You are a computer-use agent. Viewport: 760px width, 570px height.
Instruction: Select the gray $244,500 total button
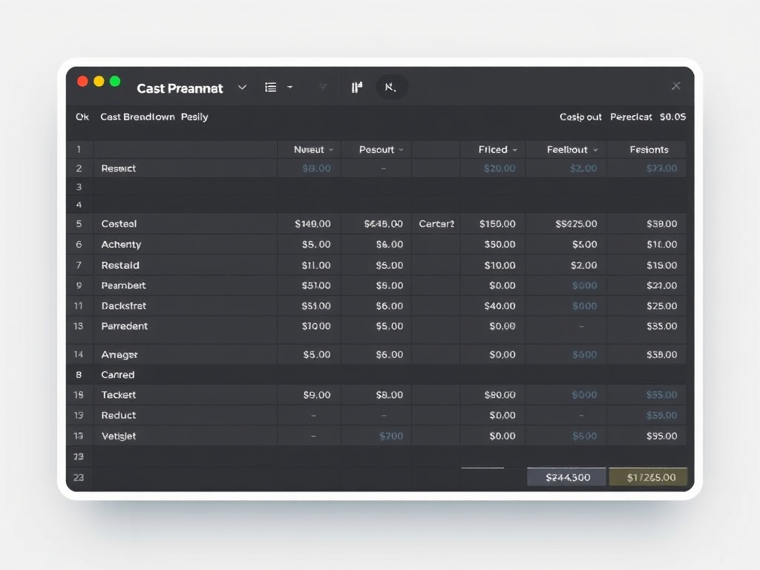point(566,476)
